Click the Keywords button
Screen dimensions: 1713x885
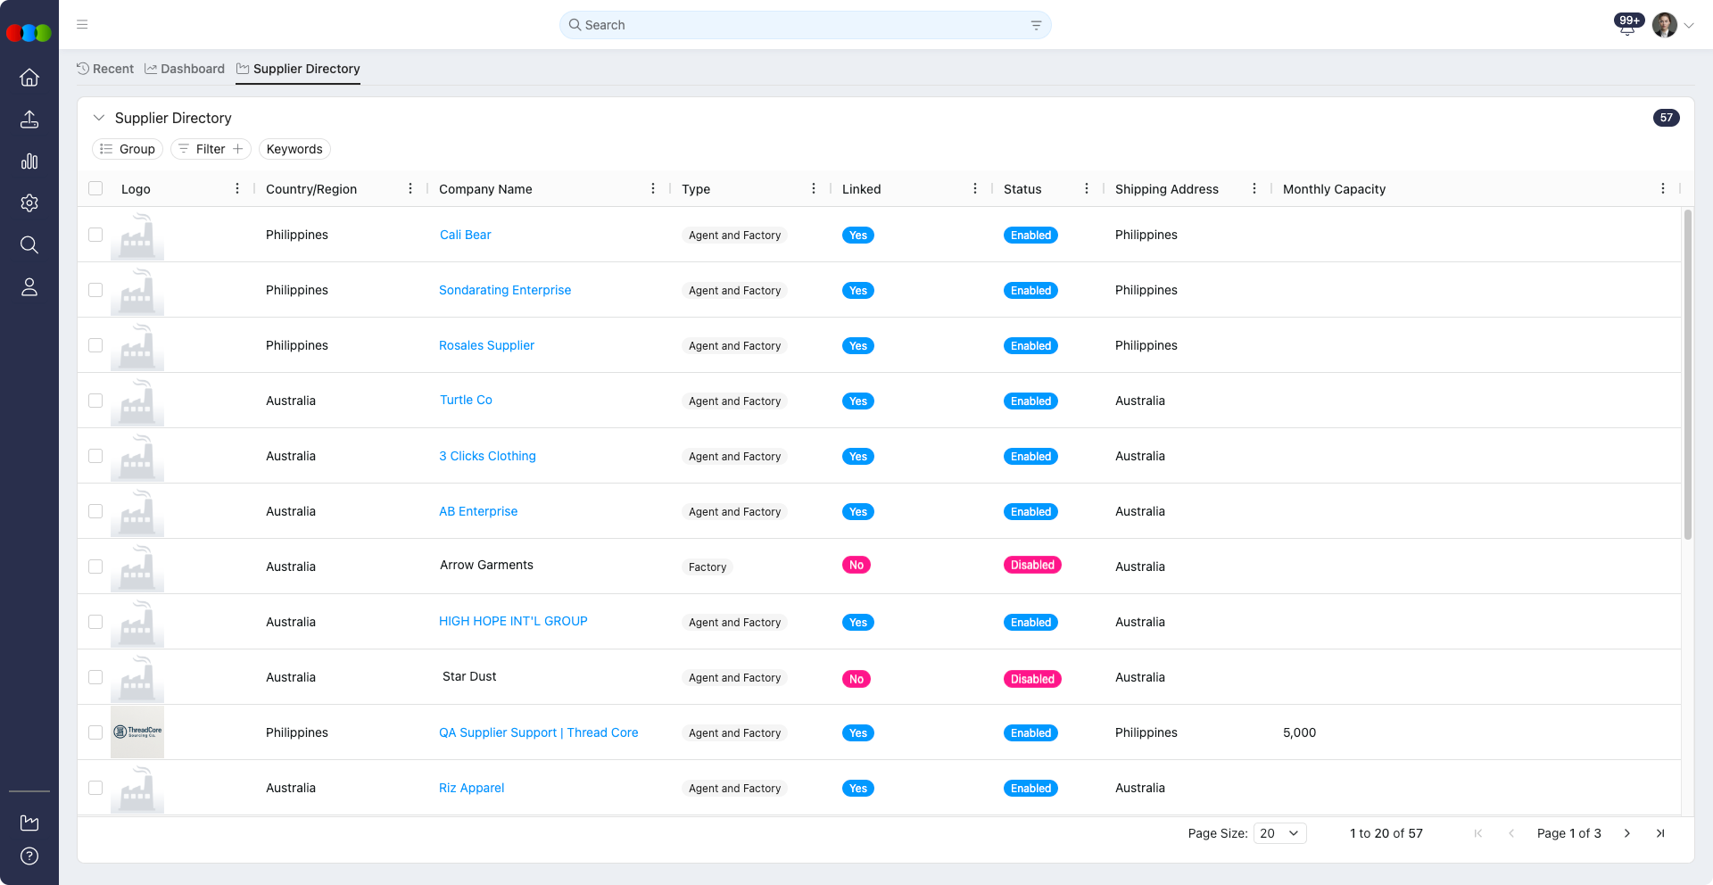click(294, 149)
